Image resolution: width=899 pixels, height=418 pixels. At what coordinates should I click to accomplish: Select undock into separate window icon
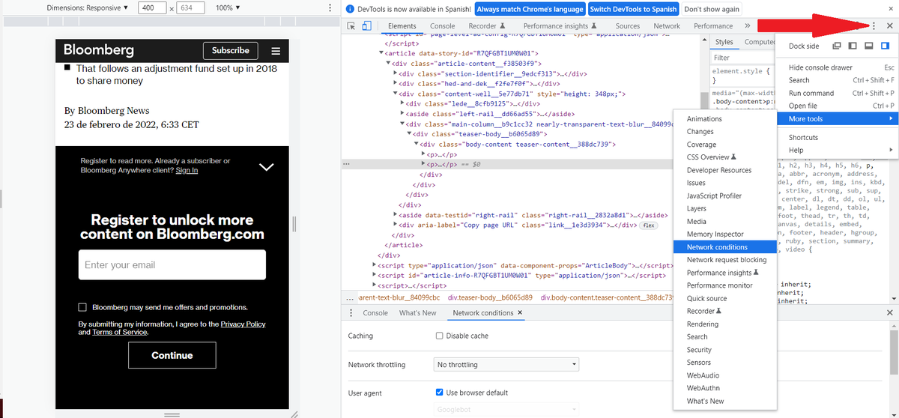pyautogui.click(x=837, y=46)
